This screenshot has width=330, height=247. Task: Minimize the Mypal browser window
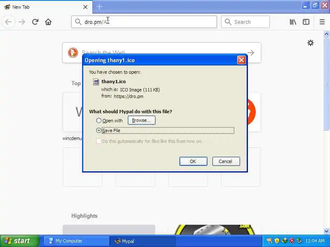305,5
